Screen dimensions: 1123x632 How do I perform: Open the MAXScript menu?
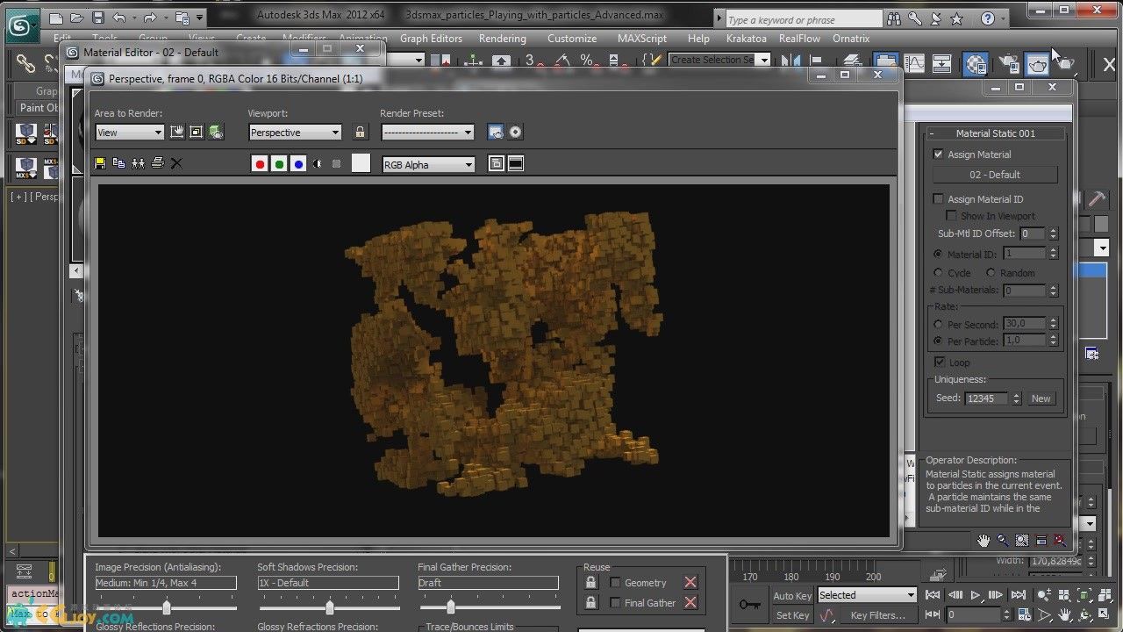click(x=644, y=39)
